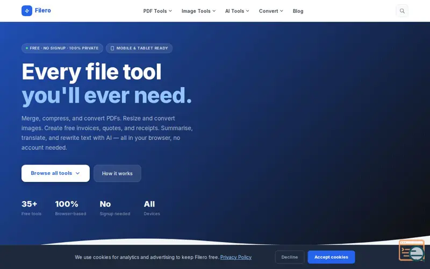Click the Free · No Signup · 100% Private badge
Image resolution: width=430 pixels, height=269 pixels.
62,48
